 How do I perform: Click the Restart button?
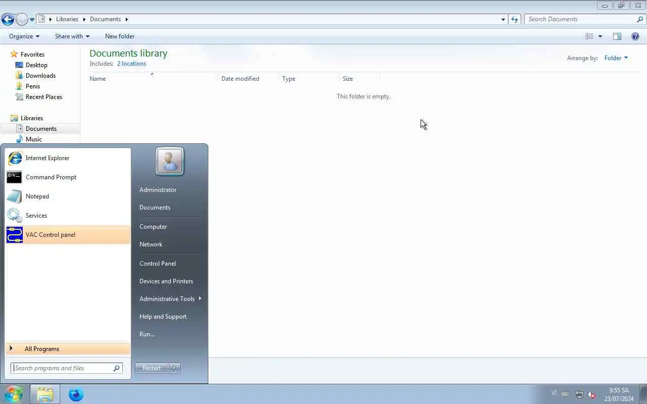[x=152, y=368]
